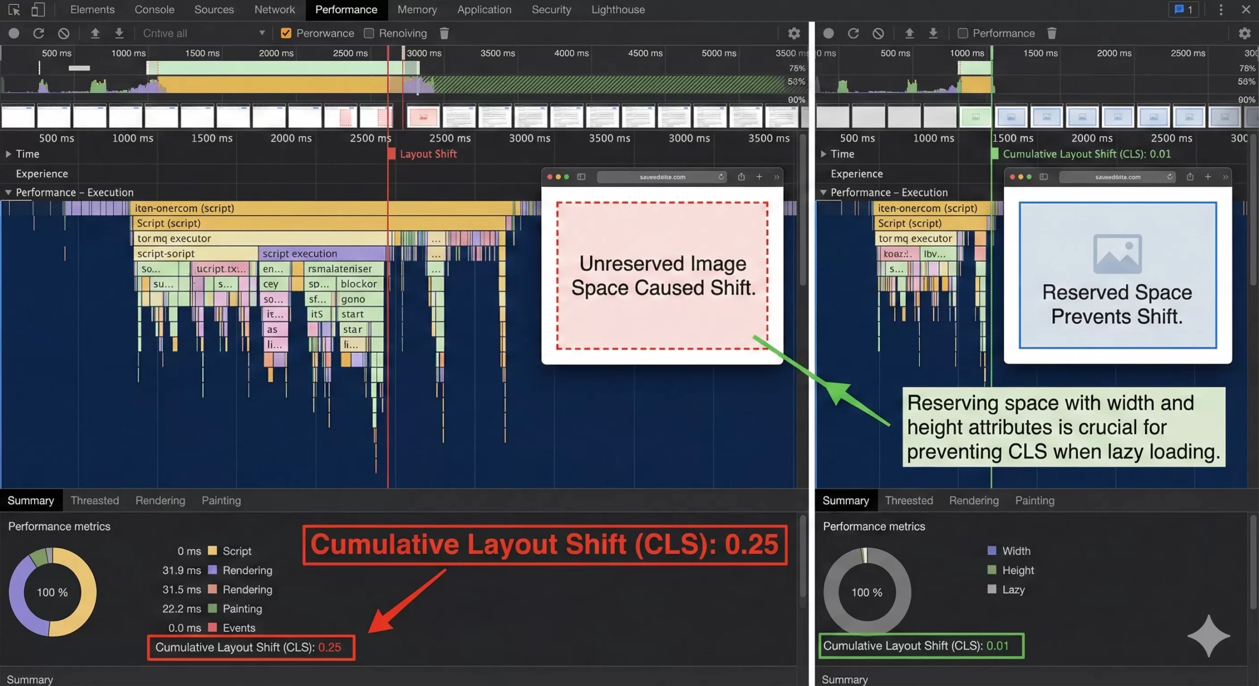Screen dimensions: 1259x686
Task: Switch to the Memory tab
Action: [417, 9]
